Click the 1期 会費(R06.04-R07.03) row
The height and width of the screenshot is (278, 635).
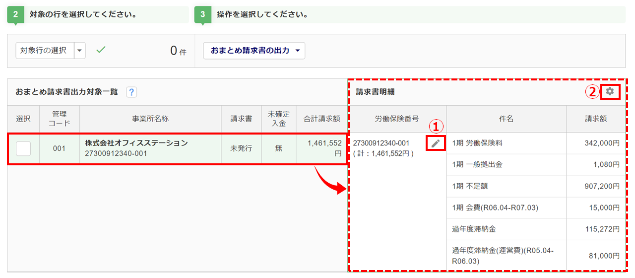(506, 208)
